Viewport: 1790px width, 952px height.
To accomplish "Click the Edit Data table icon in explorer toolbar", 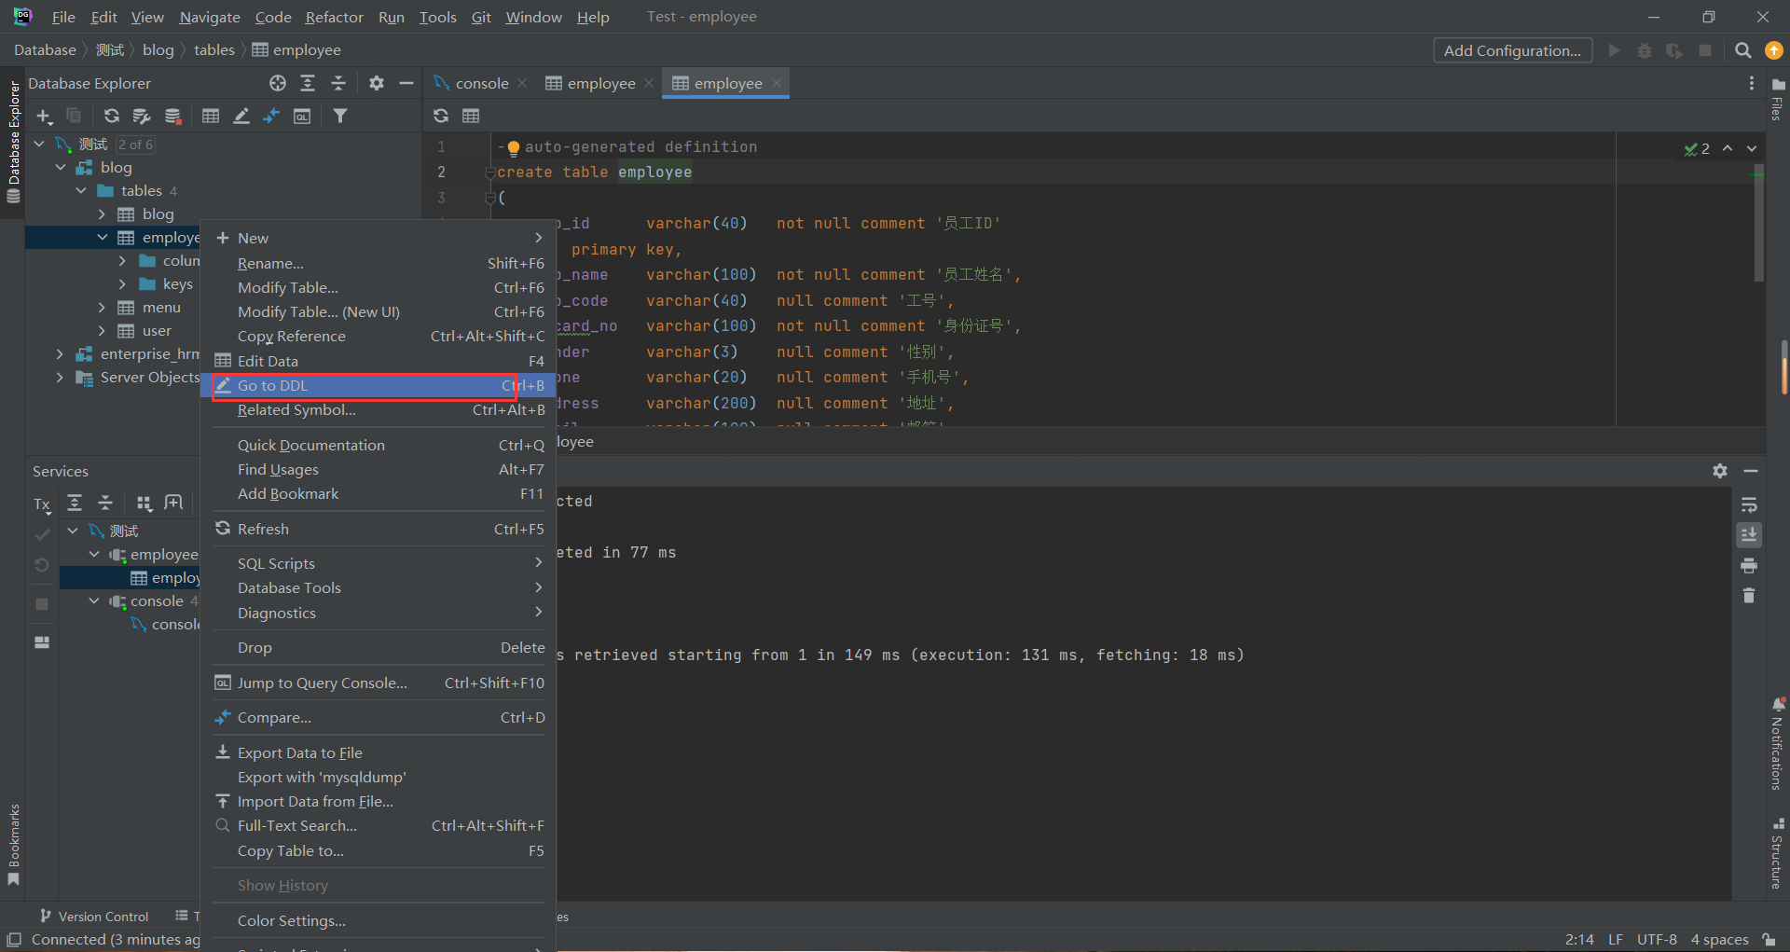I will click(x=211, y=116).
